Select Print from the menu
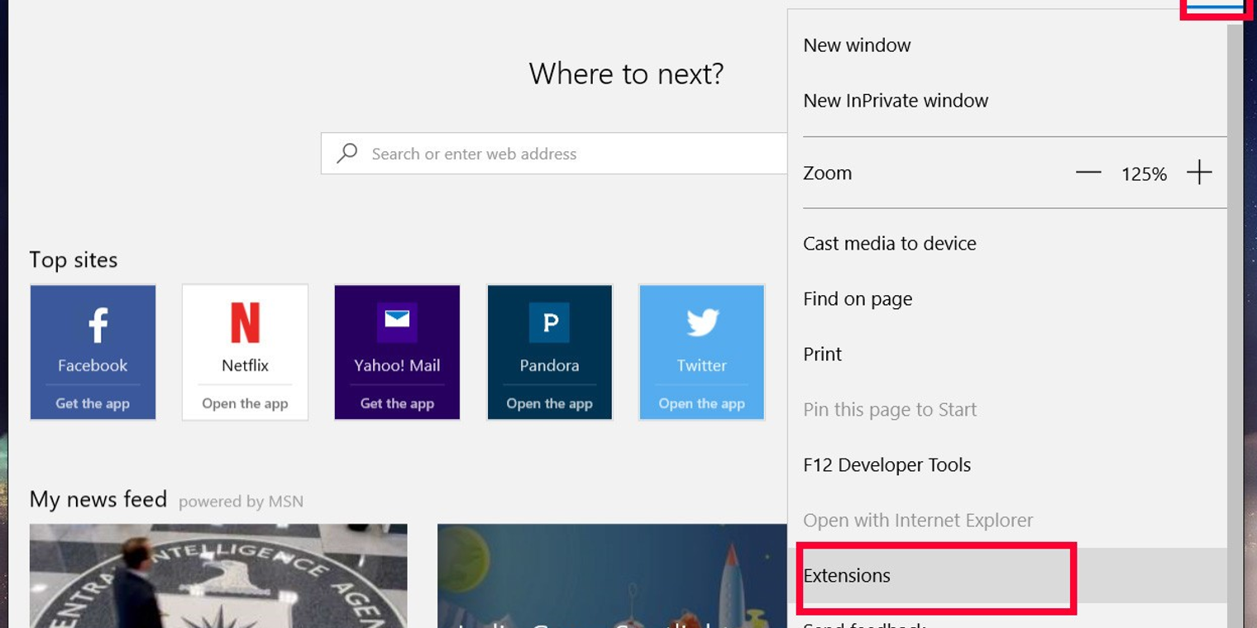The height and width of the screenshot is (628, 1257). 1007,354
